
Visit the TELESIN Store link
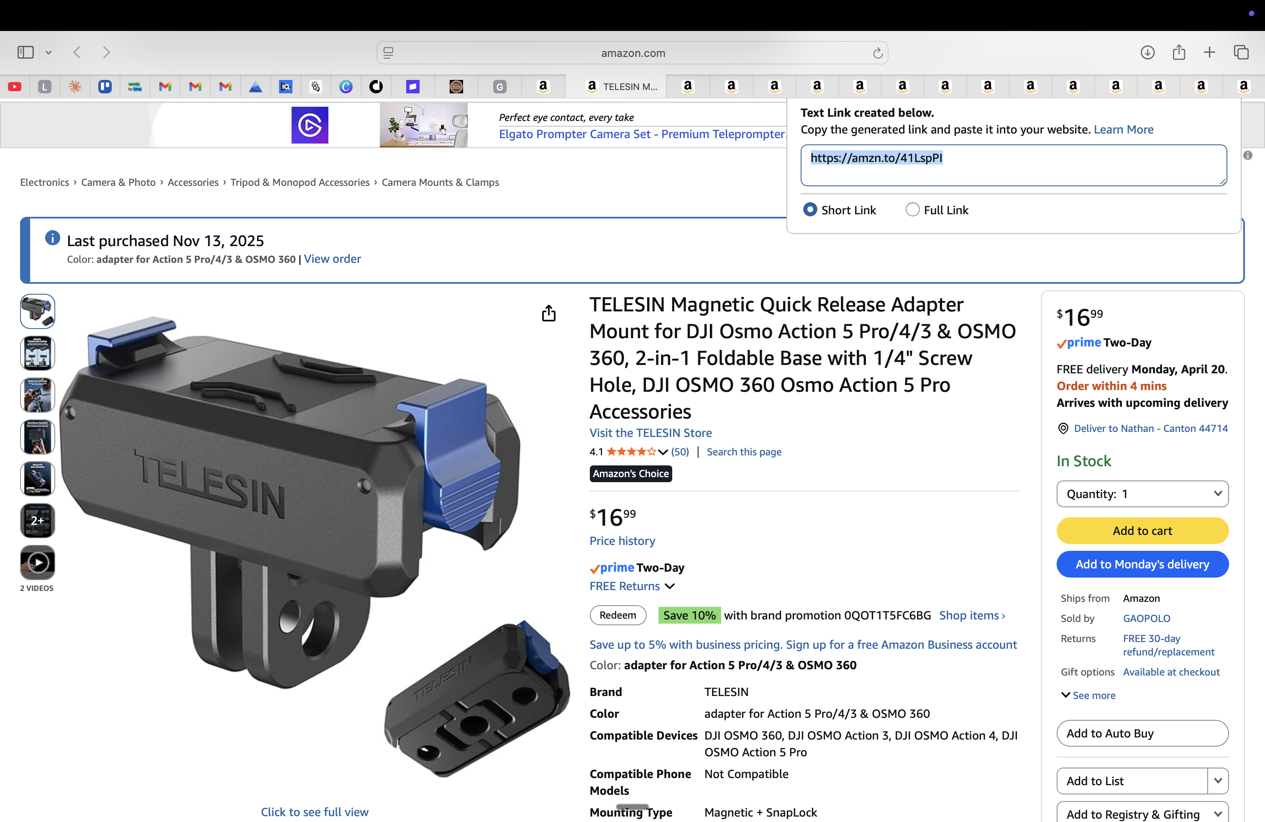650,433
